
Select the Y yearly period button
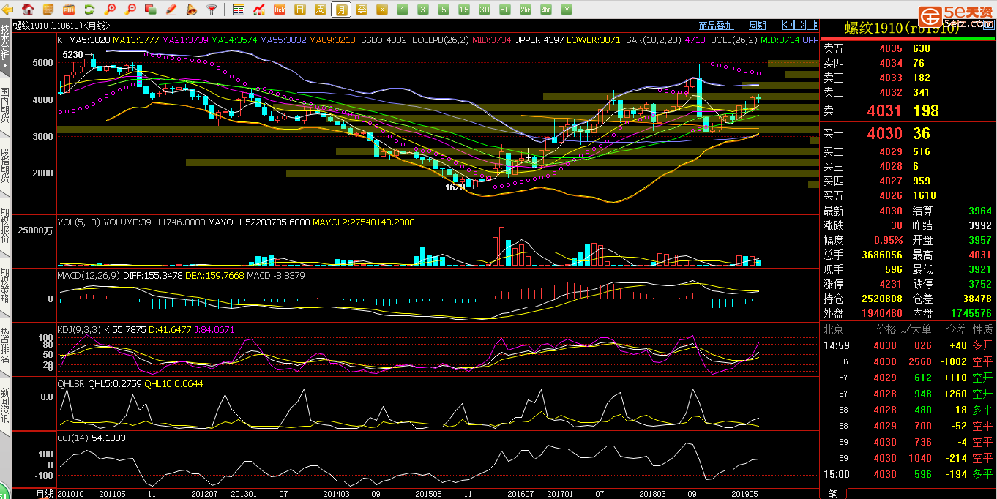pyautogui.click(x=567, y=10)
